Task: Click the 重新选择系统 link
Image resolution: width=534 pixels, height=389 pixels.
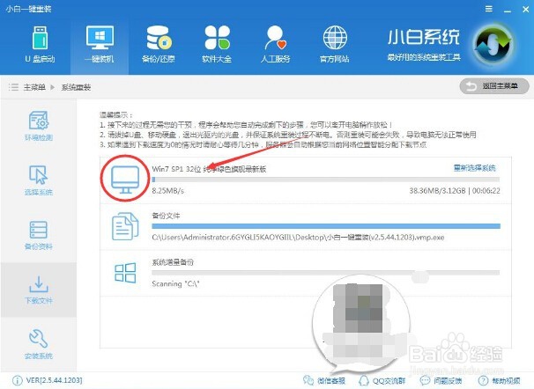Action: 475,168
